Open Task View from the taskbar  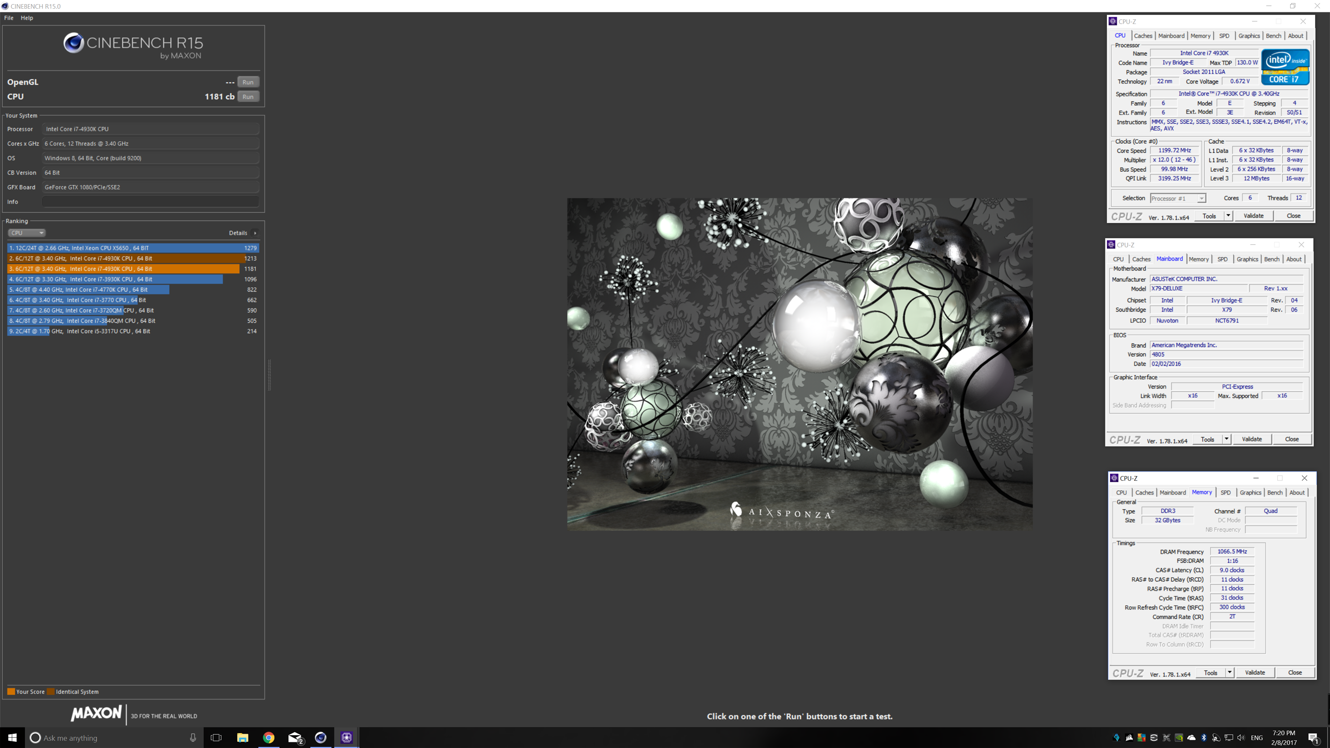tap(216, 738)
